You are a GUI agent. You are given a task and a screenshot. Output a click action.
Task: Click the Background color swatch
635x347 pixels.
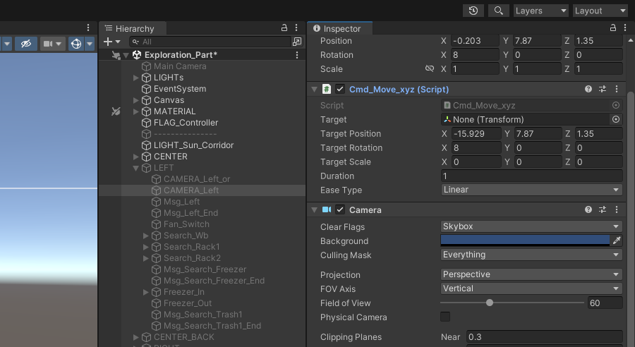(525, 241)
